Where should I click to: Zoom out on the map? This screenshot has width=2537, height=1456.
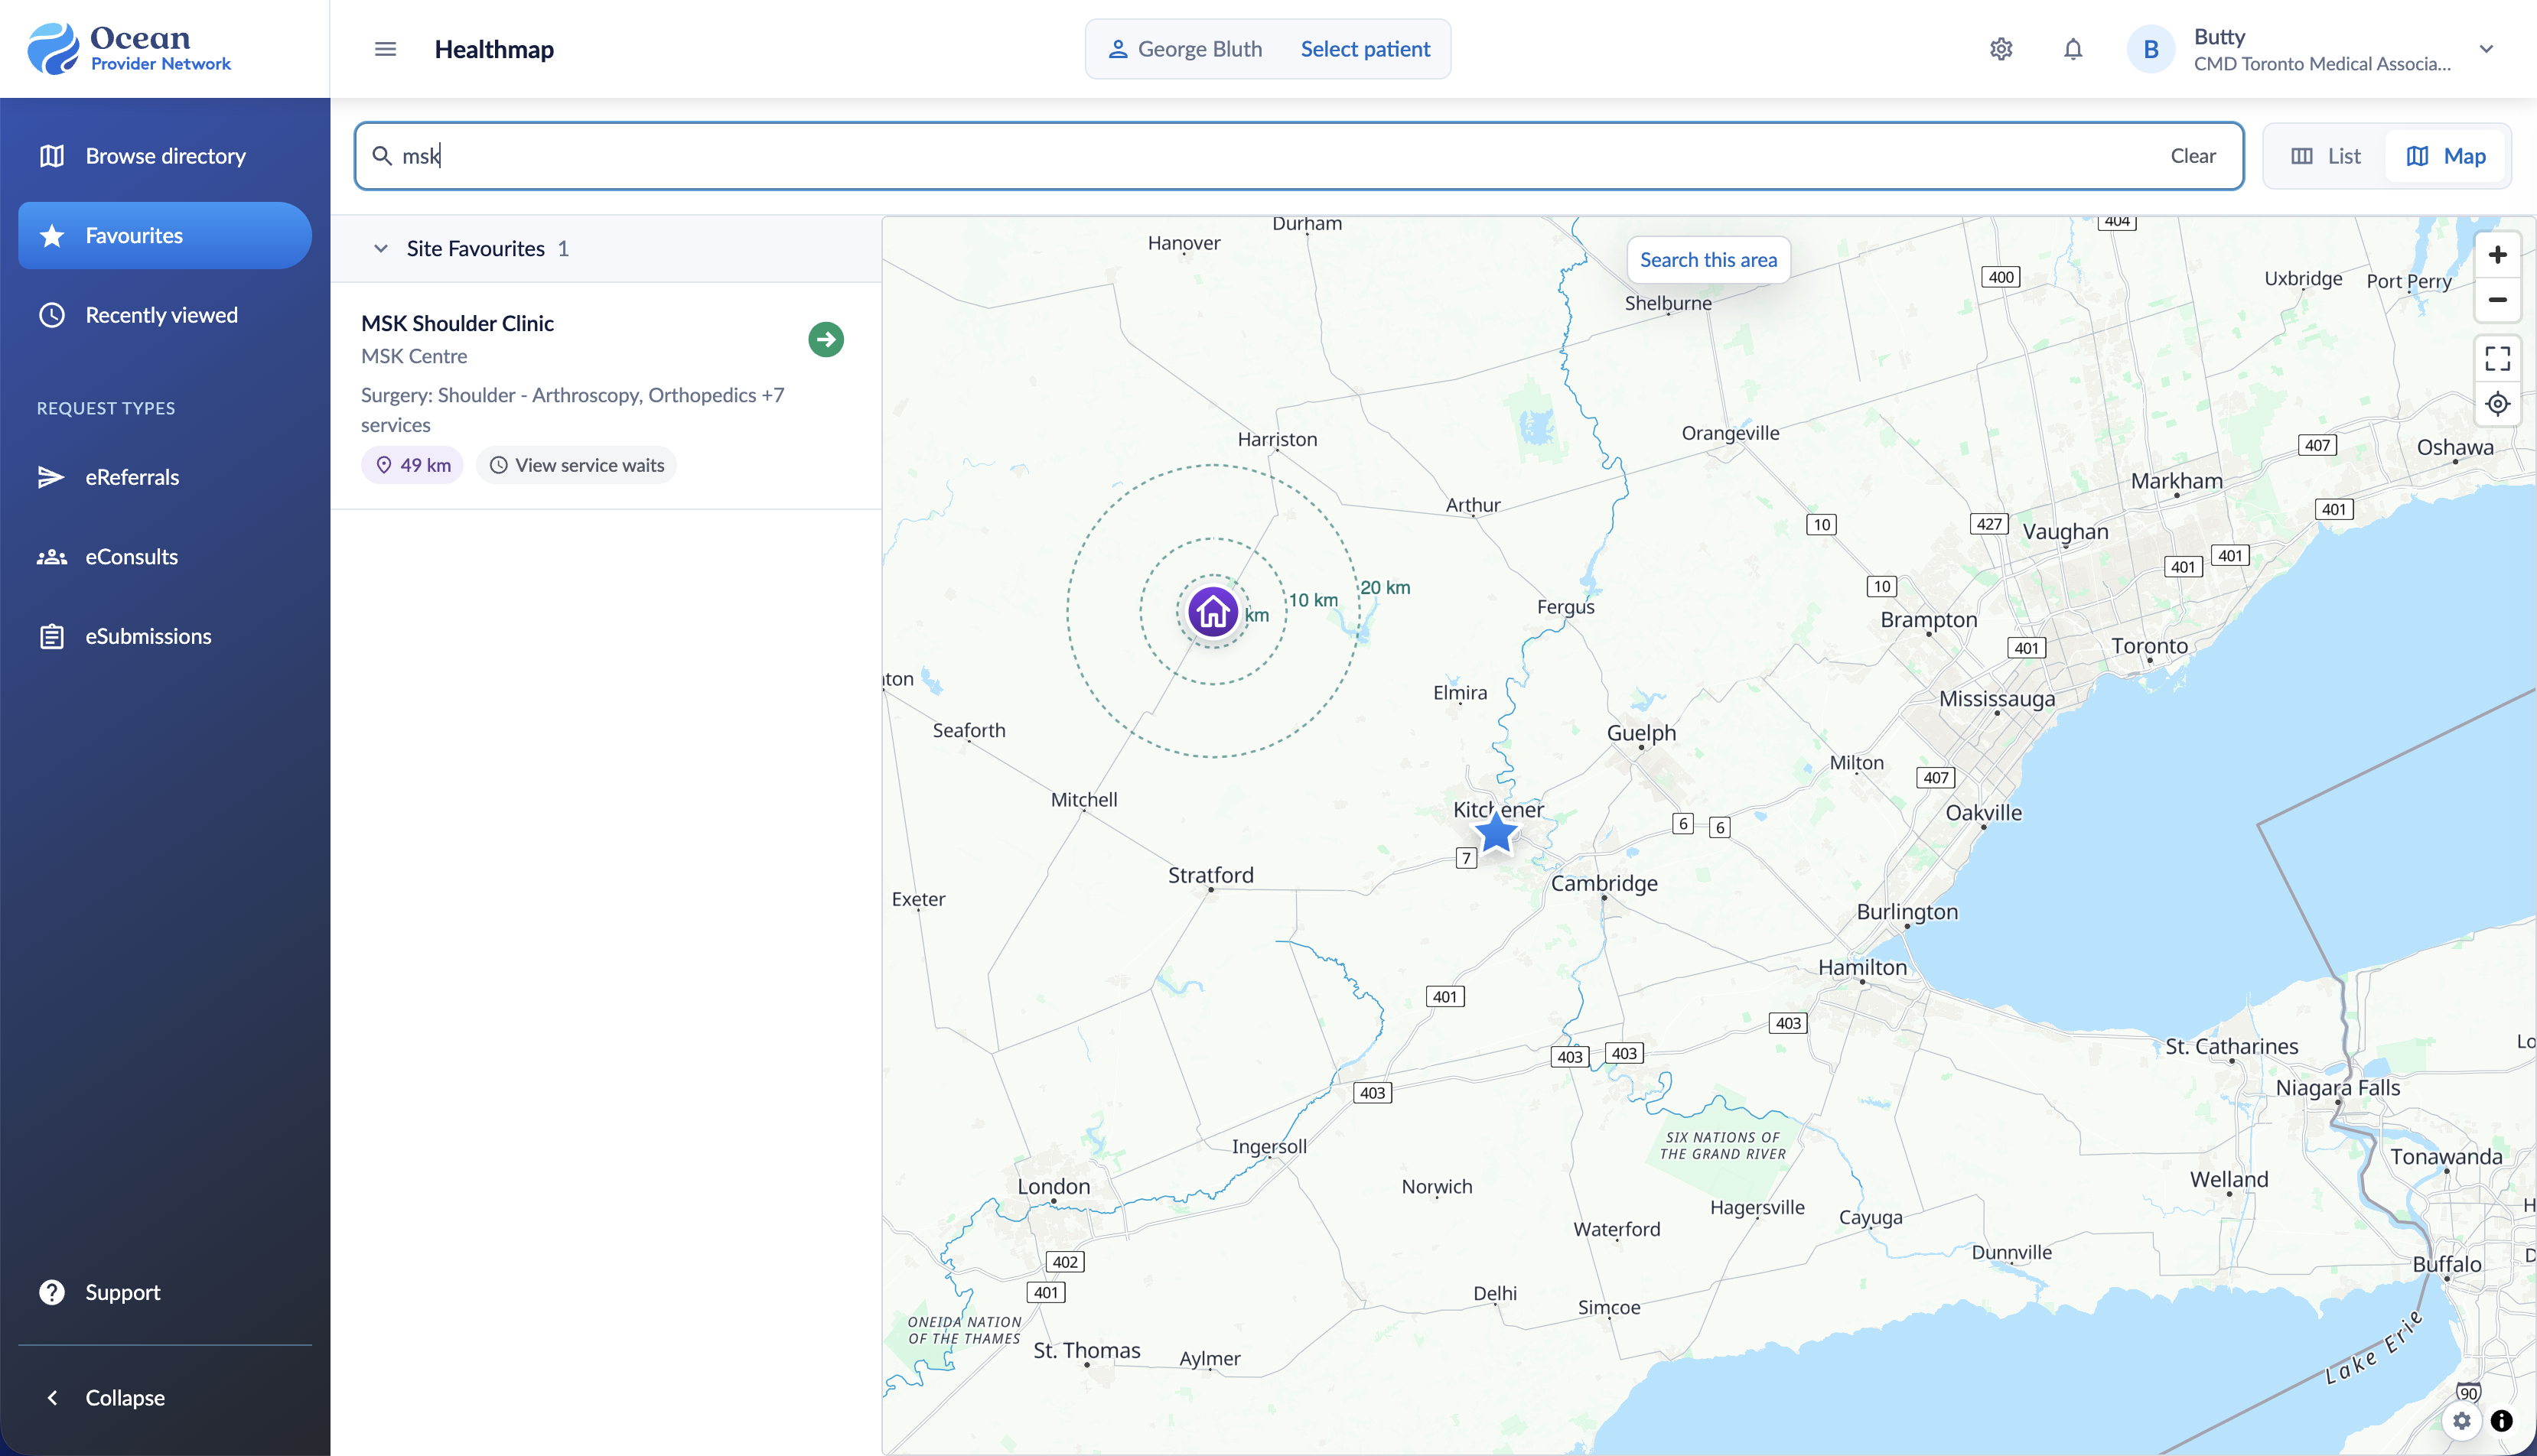(2497, 299)
